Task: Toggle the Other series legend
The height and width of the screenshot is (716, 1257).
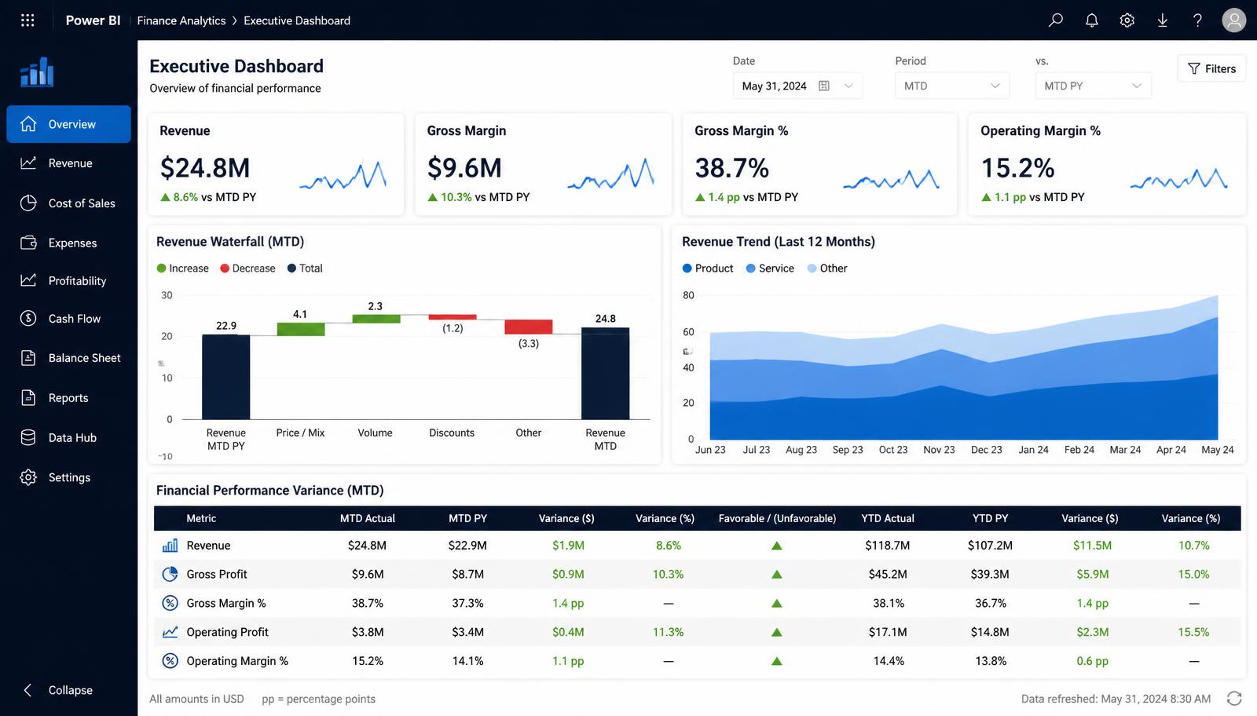Action: pos(827,268)
